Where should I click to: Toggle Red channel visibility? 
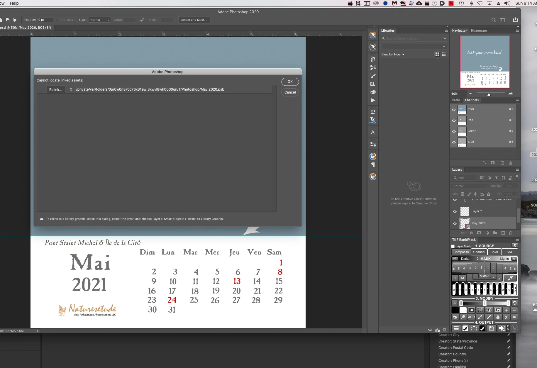pyautogui.click(x=454, y=121)
